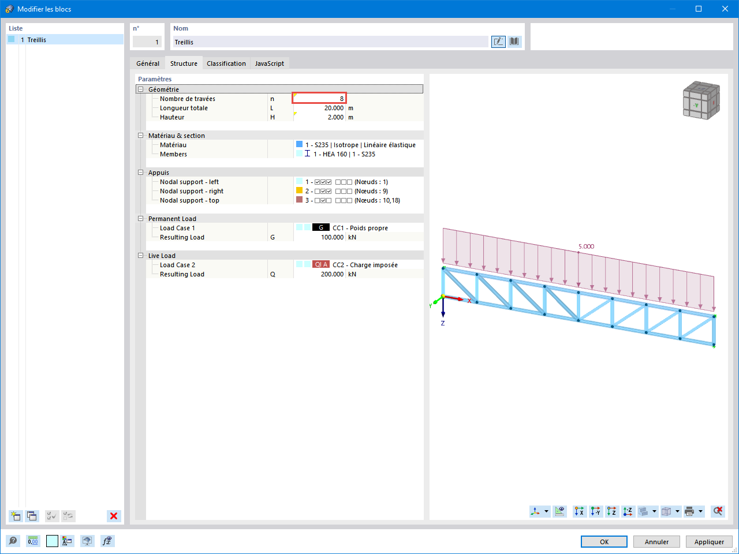The height and width of the screenshot is (554, 739).
Task: Click the Appliquer button
Action: (709, 542)
